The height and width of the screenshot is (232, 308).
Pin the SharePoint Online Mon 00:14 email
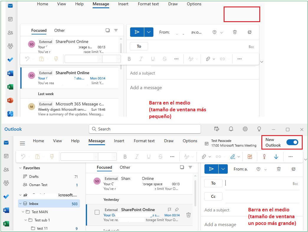[x=177, y=209]
